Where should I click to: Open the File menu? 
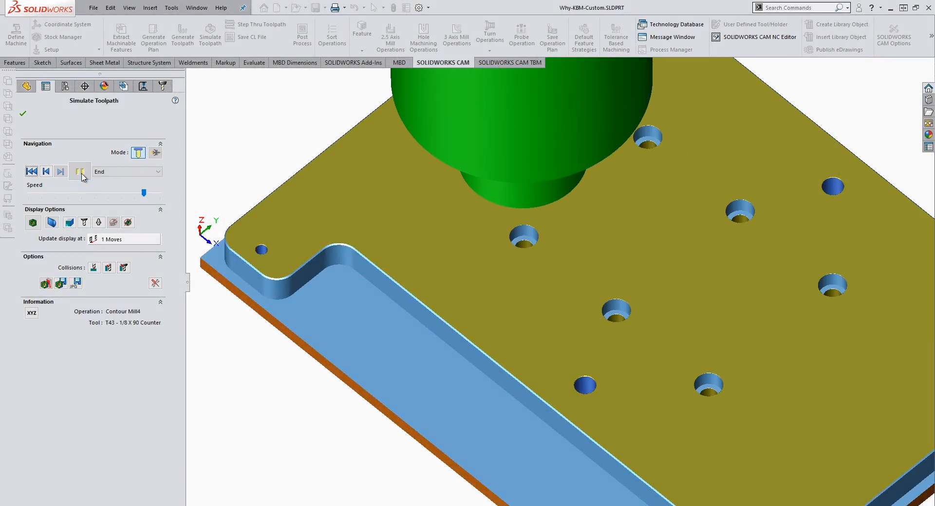93,8
